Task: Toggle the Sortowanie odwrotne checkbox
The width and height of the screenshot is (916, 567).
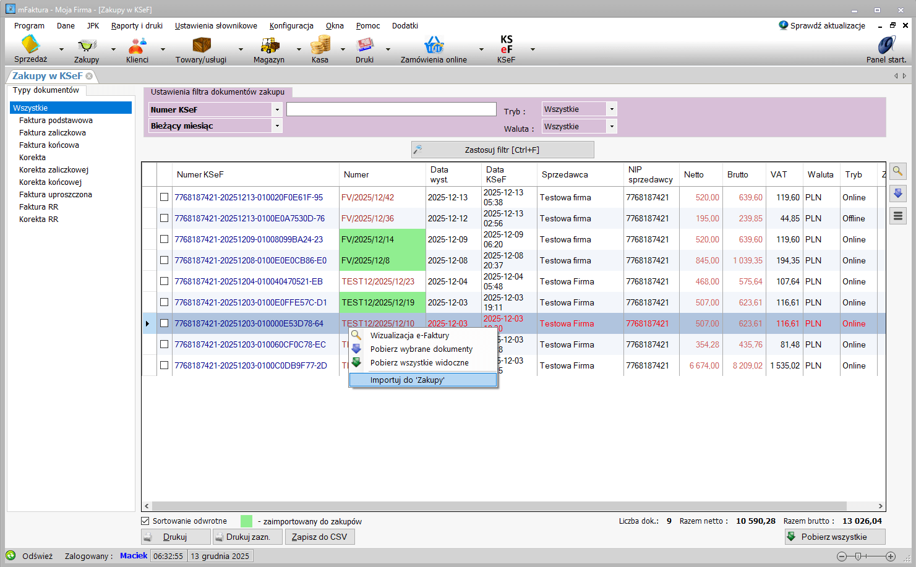Action: pos(145,521)
